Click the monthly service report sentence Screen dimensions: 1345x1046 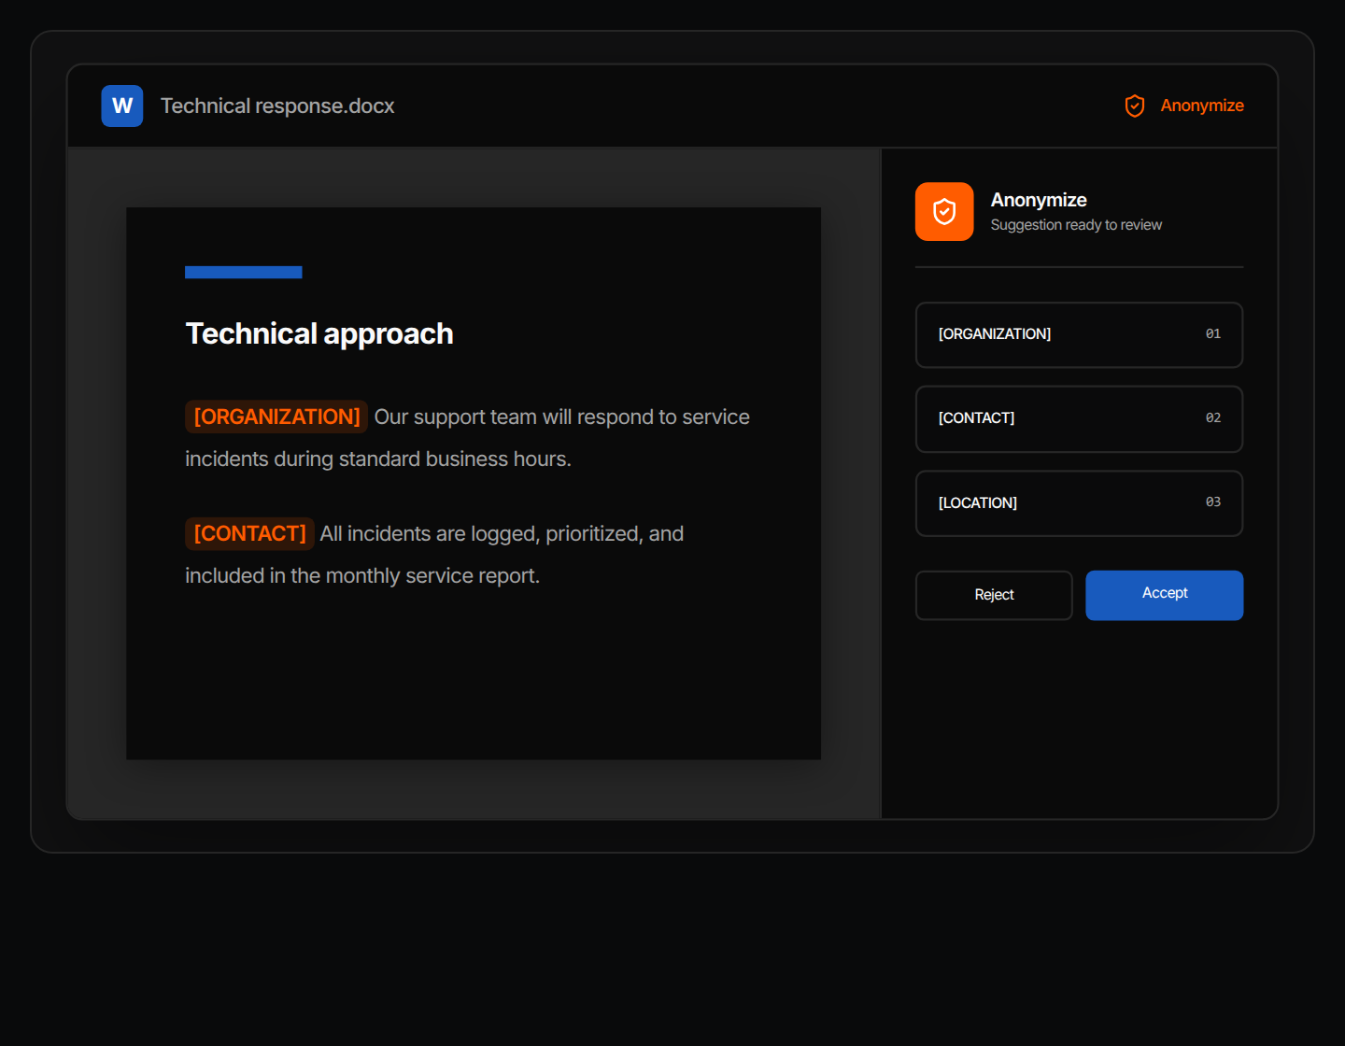(x=434, y=555)
